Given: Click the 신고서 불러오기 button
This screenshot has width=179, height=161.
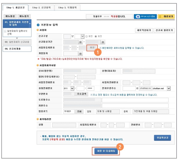Looking at the screenshot, I should [x=164, y=30].
